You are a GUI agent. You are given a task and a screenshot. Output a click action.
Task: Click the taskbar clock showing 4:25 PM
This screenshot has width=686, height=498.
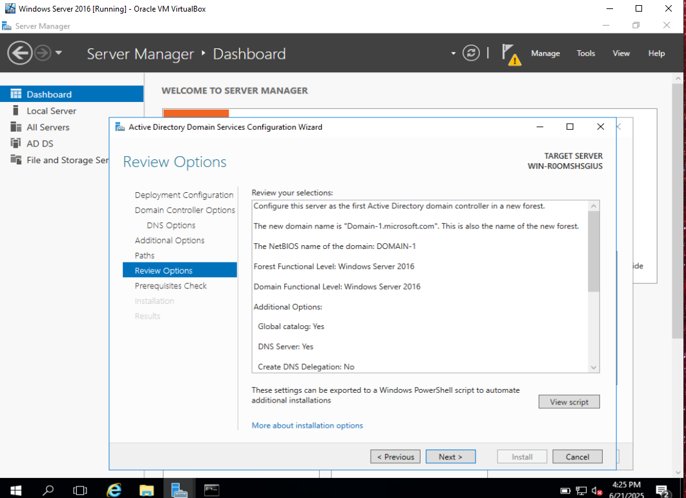626,490
